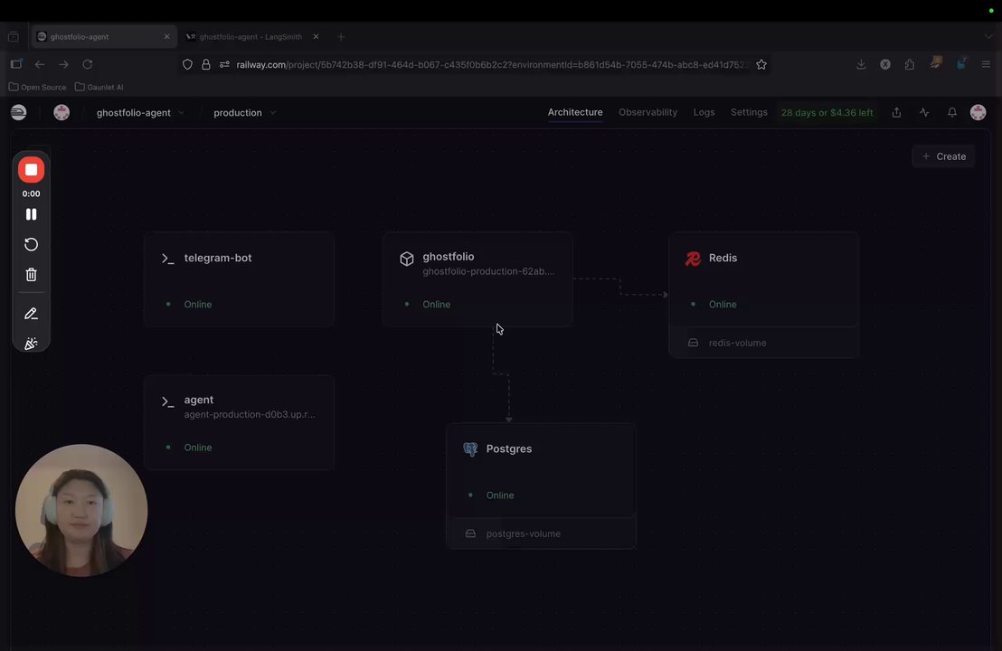This screenshot has height=651, width=1002.
Task: Click the shield tracking protection icon
Action: click(187, 64)
